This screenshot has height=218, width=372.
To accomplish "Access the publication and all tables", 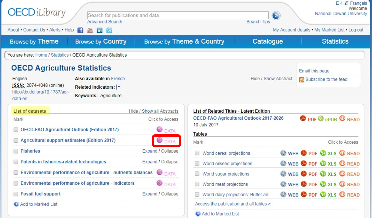I will point(233,204).
